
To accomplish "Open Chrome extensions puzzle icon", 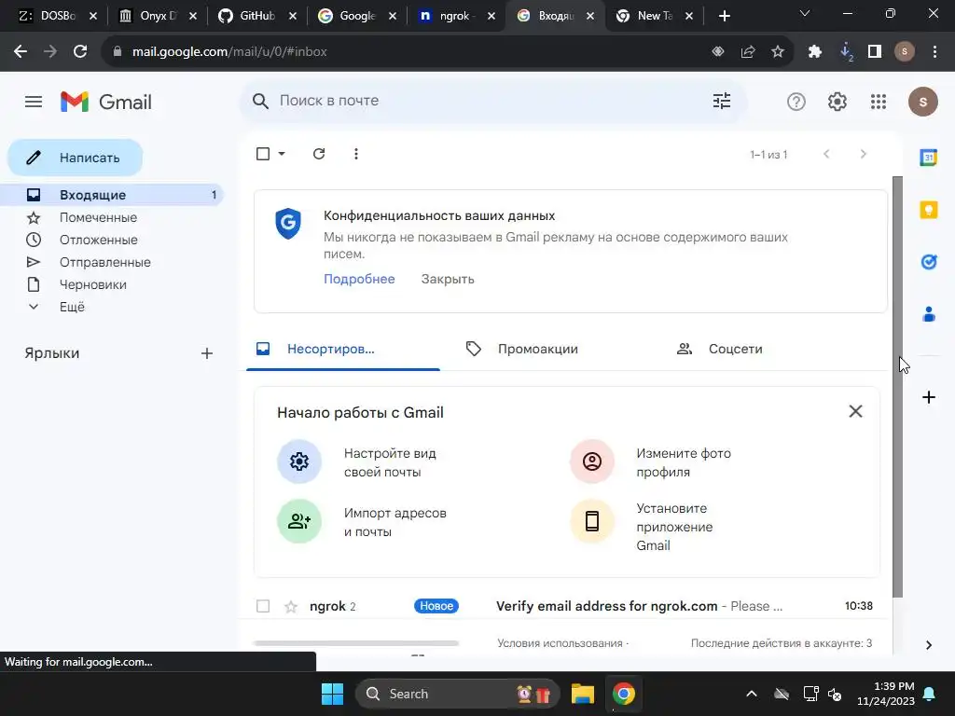I will (815, 52).
